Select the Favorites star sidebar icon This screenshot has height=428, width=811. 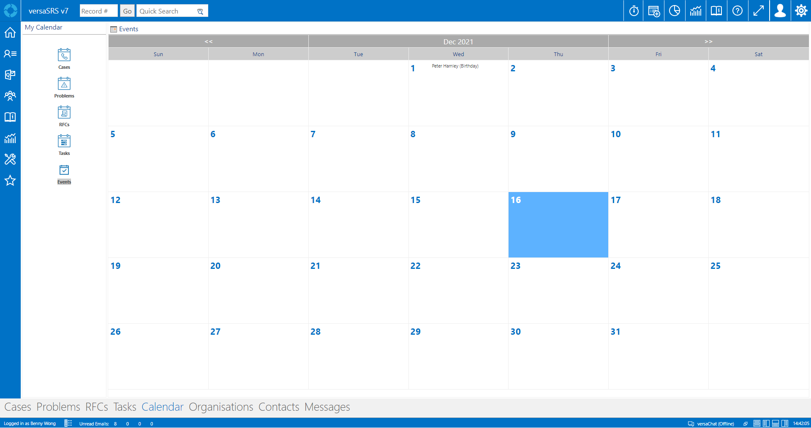tap(10, 181)
